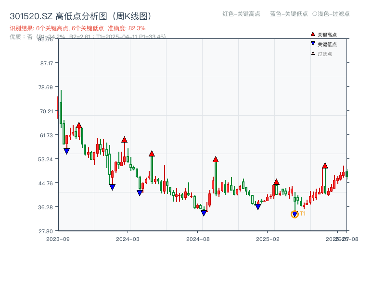Click the orange circled T1 marker
This screenshot has width=385, height=288.
pyautogui.click(x=295, y=214)
